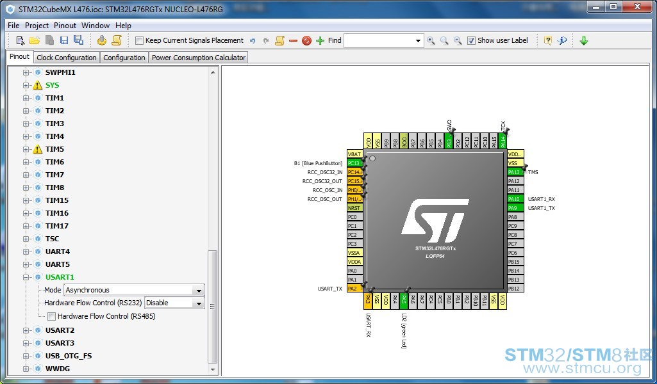
Task: Open the File menu
Action: point(13,26)
